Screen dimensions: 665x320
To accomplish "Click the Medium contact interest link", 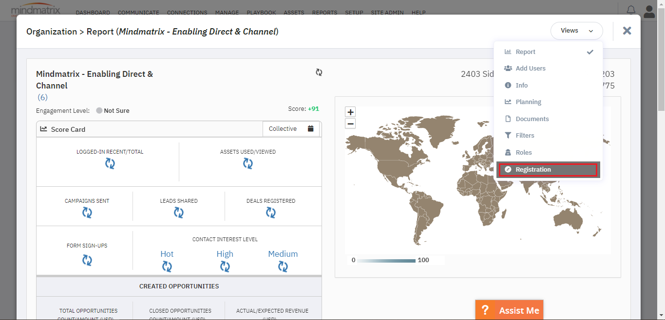I will pyautogui.click(x=283, y=254).
